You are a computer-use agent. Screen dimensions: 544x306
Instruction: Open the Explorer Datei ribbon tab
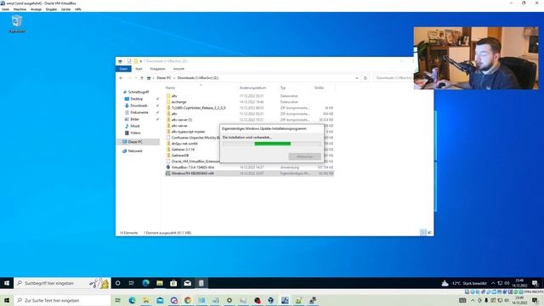(123, 69)
